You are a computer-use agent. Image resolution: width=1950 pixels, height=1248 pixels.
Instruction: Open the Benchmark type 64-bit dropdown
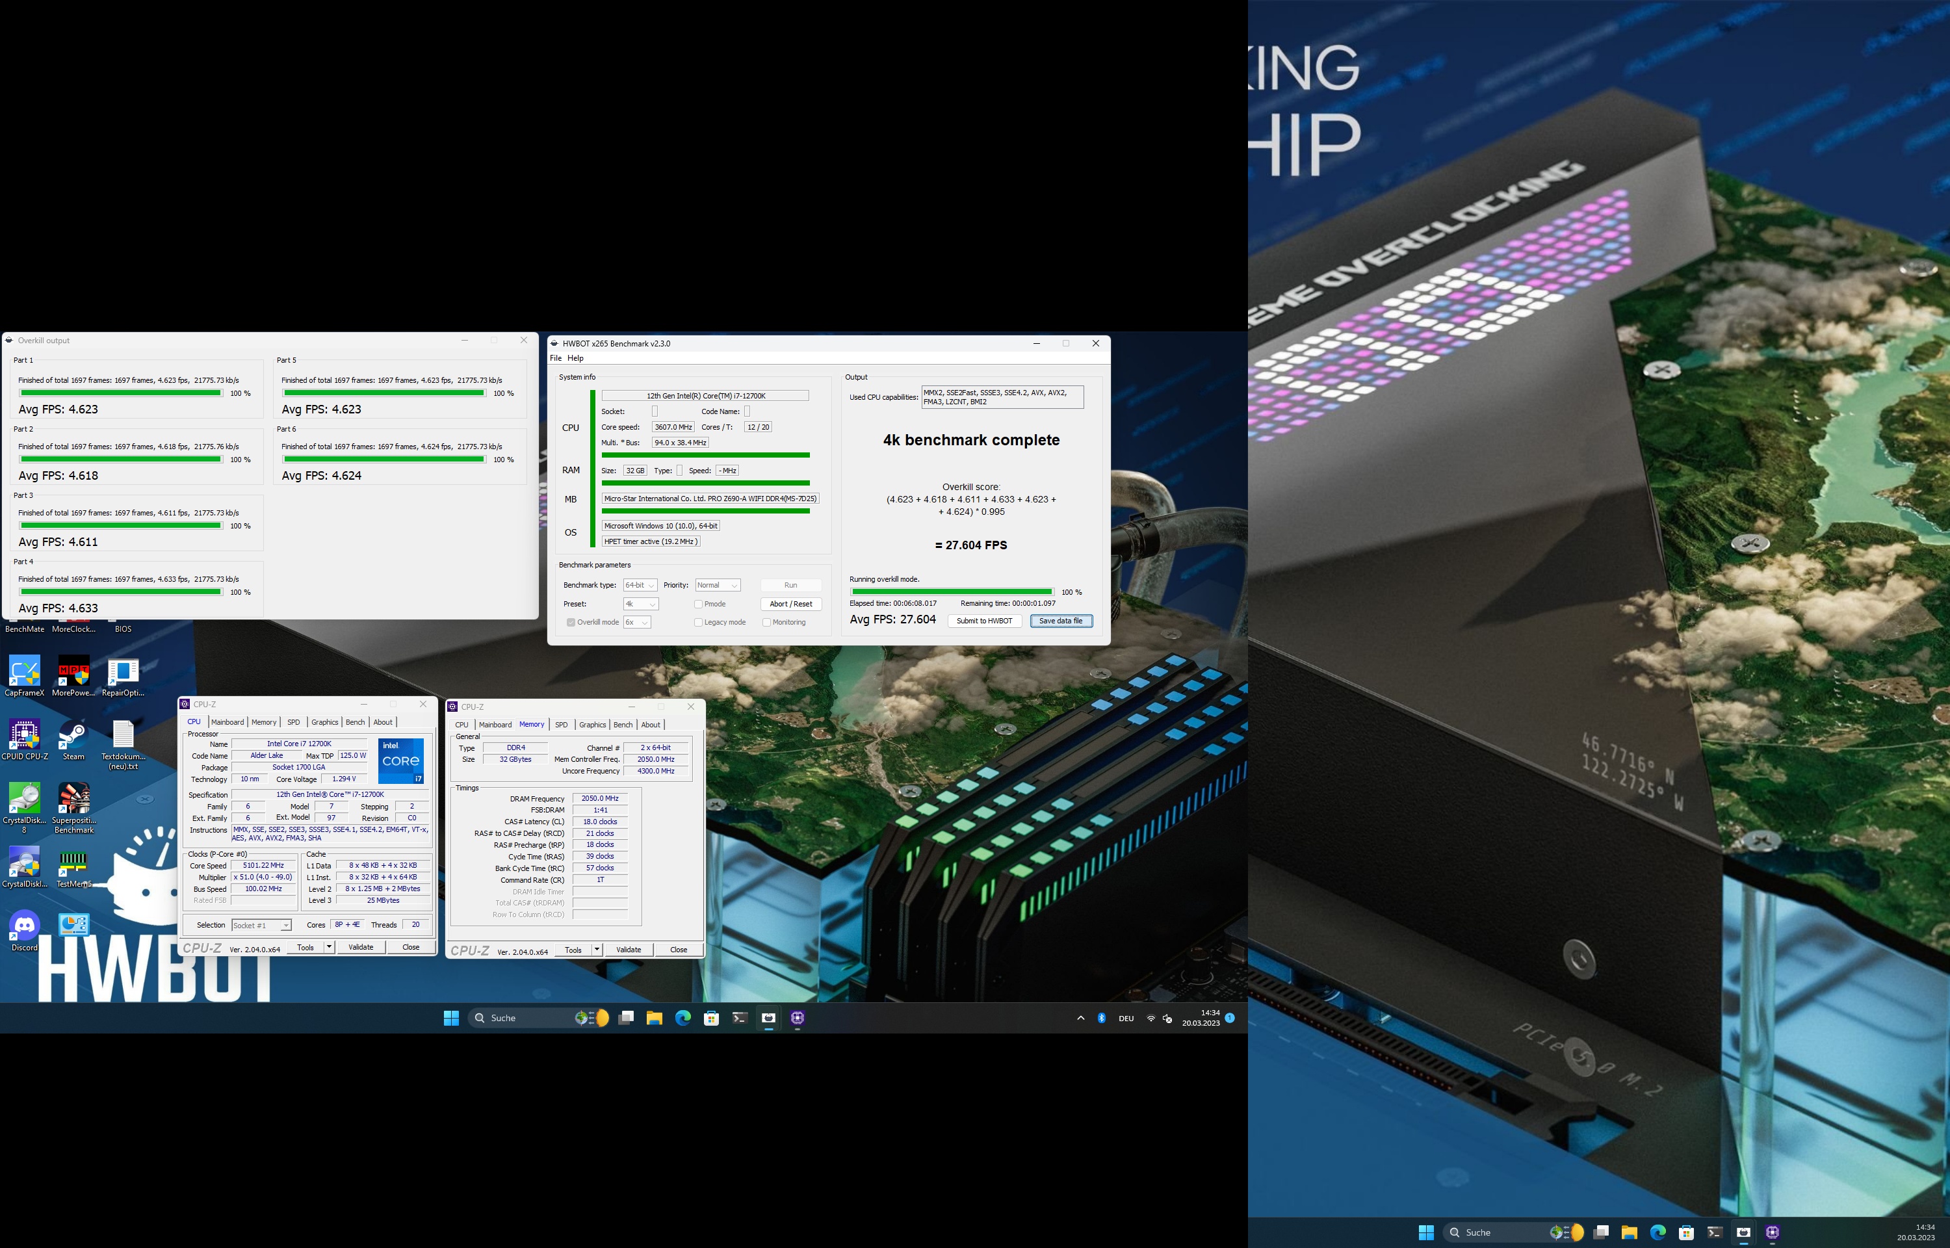640,585
